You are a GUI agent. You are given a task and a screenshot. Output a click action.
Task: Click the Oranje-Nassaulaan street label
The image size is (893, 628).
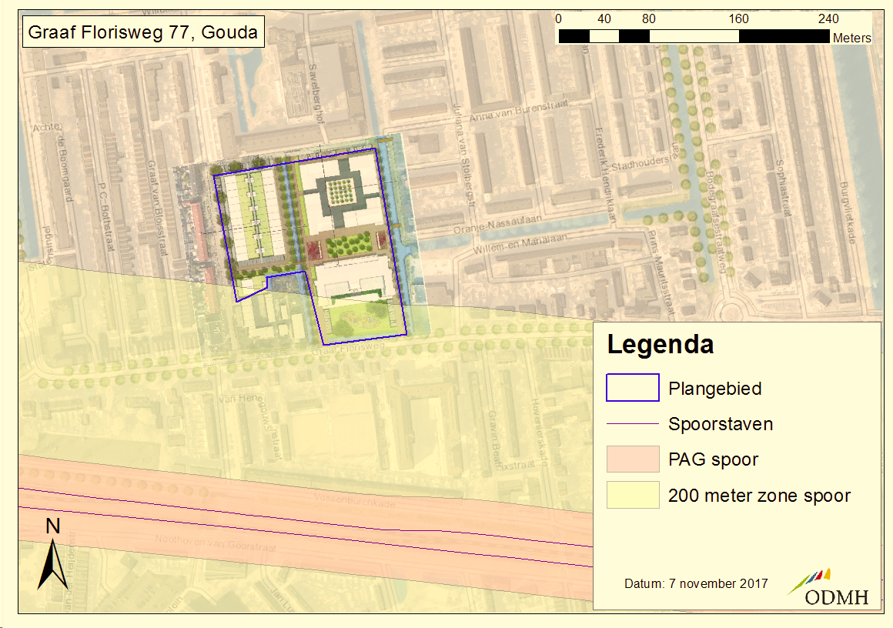click(500, 224)
